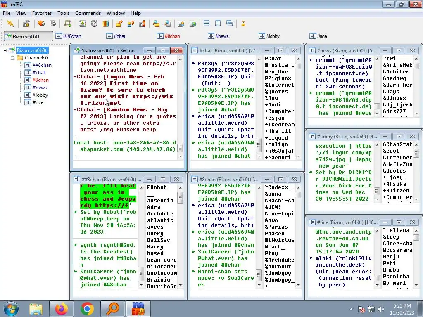Select nick ~Codexx_ in #8chan list
Viewport: 423px width, 317px height.
278,187
